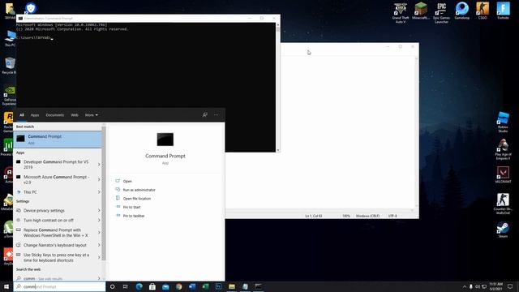Expand arrow for Replace Command Prompt setting

point(99,233)
